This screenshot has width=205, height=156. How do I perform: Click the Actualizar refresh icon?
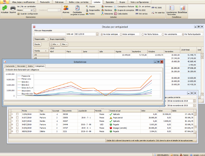5,8
